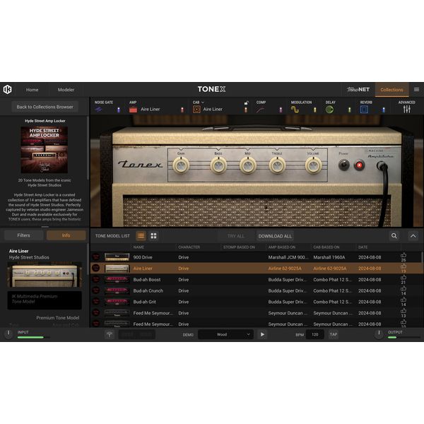
Task: Toggle Cab power LED switch
Action: tap(246, 110)
